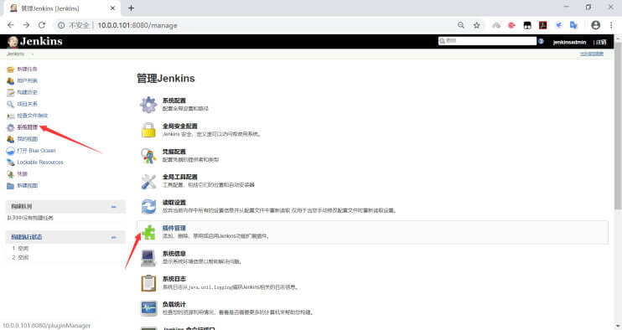Click the refresh arrows icon beside 读取设置
Viewport: 622px width, 330px height.
148,206
